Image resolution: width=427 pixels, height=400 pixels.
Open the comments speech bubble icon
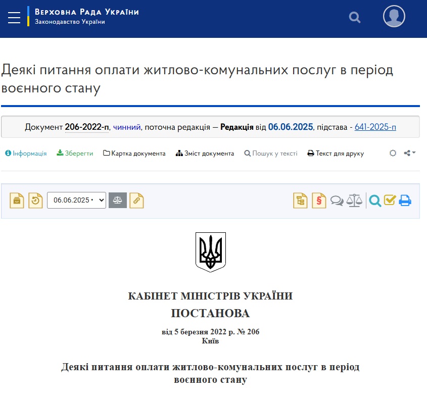(337, 201)
